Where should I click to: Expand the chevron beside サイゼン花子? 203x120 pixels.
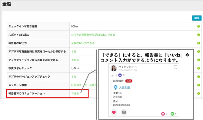[136, 67]
